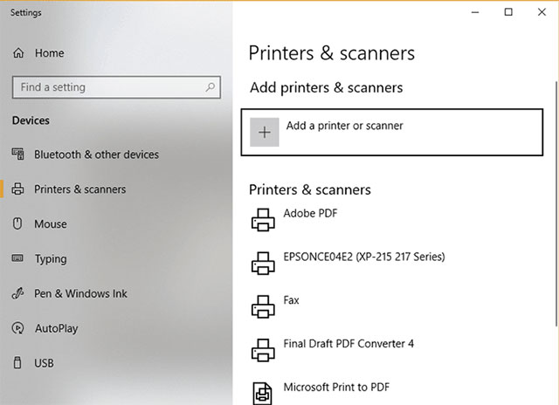This screenshot has height=405, width=559.
Task: Choose Final Draft PDF Converter 4
Action: click(x=349, y=344)
